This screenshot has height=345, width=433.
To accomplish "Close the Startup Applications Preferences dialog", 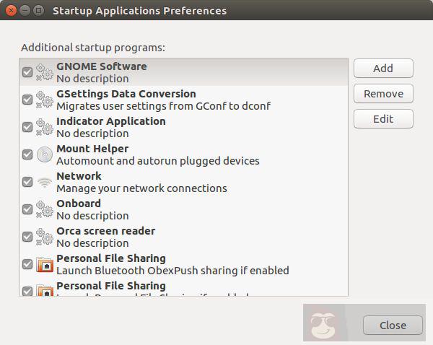I will pos(393,326).
